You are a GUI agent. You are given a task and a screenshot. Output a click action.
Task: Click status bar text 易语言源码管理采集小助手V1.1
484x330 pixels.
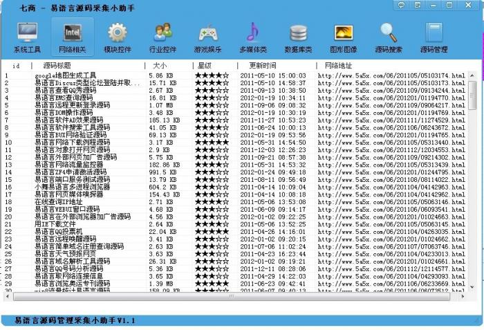coord(75,320)
